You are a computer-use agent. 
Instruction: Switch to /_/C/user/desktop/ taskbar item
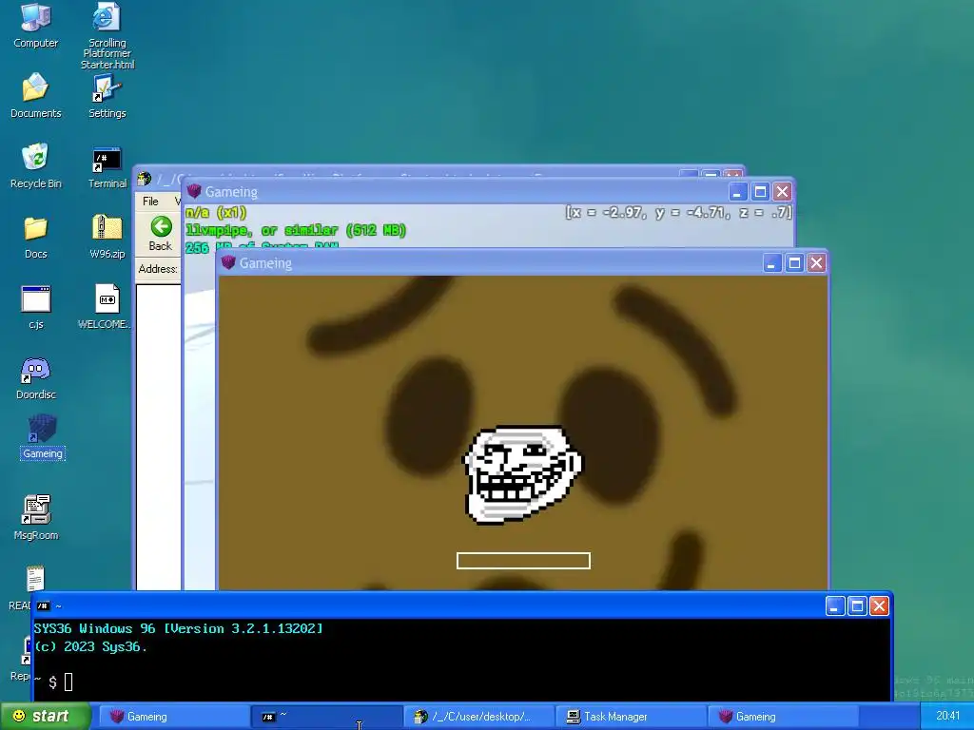(x=479, y=717)
